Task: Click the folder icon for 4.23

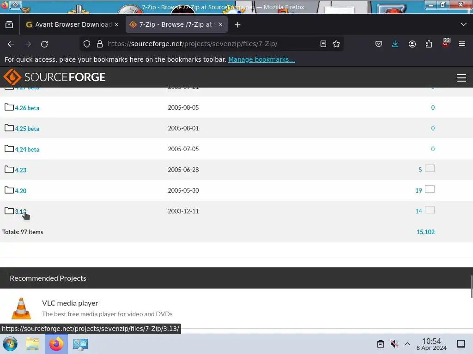Action: pyautogui.click(x=9, y=169)
